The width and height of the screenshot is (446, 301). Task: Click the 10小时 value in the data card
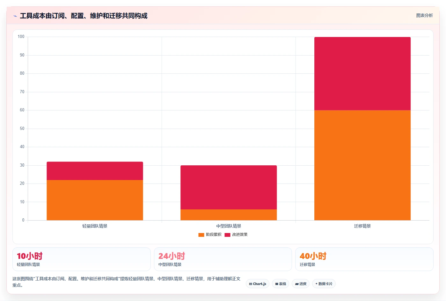click(30, 256)
